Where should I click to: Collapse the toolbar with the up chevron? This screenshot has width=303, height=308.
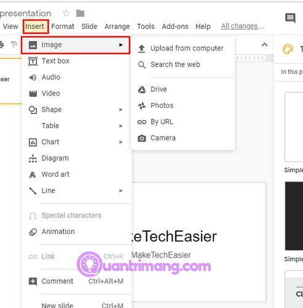pyautogui.click(x=265, y=44)
